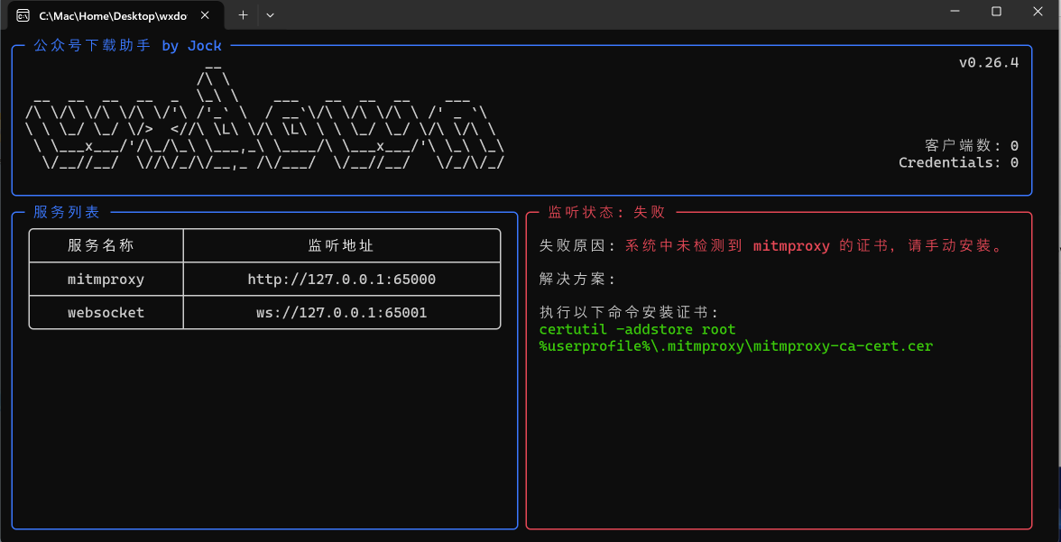
Task: Close the terminal window
Action: [1038, 12]
